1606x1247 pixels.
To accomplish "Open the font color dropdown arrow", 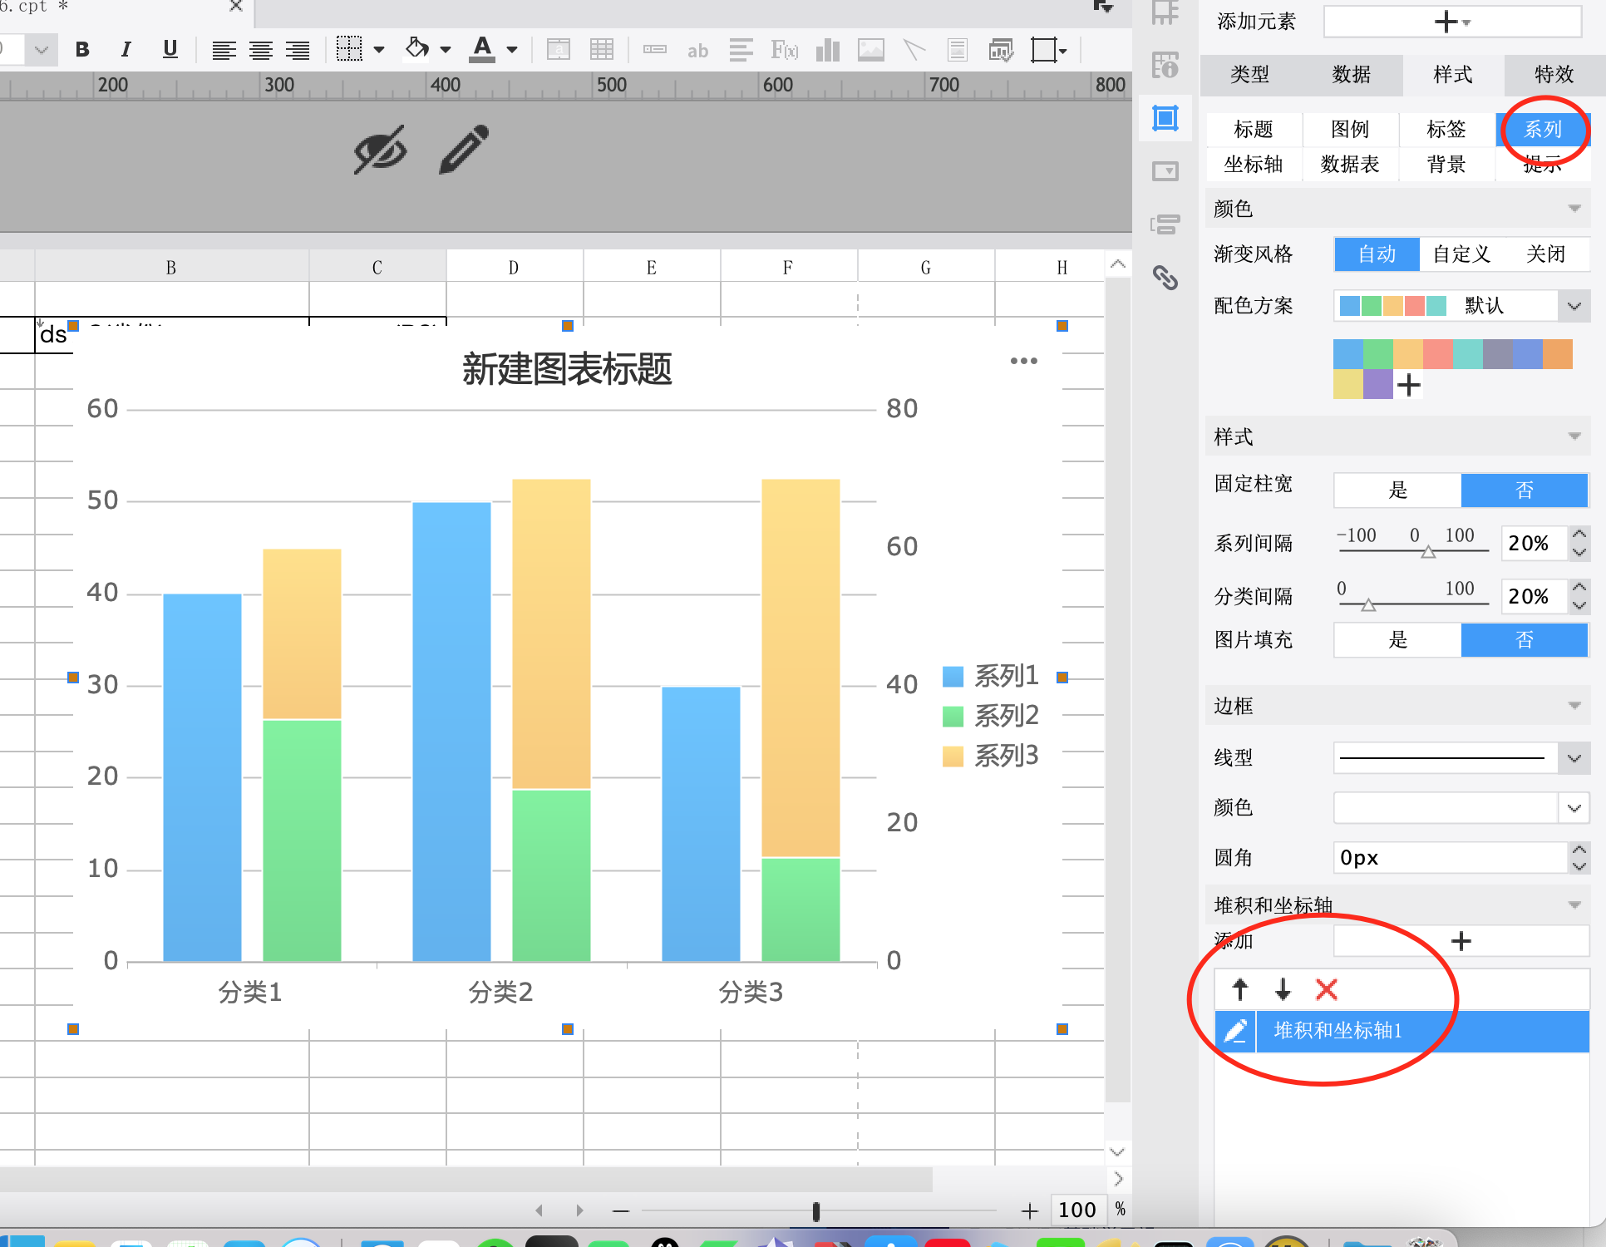I will (512, 50).
